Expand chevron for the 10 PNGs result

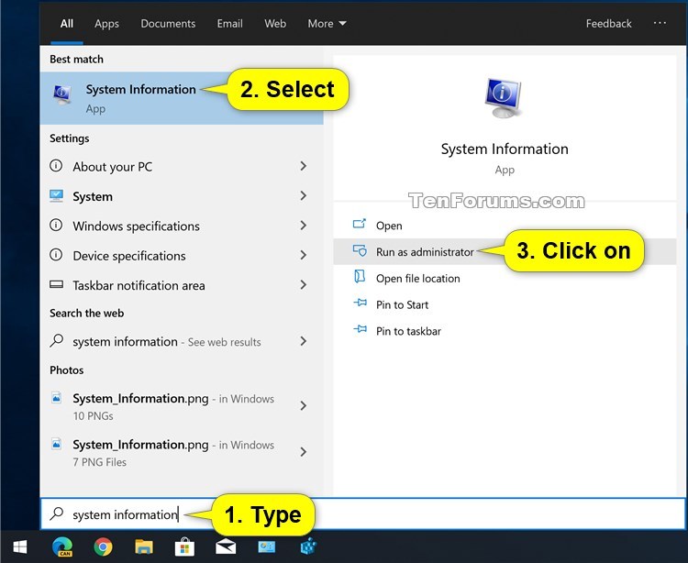click(304, 405)
